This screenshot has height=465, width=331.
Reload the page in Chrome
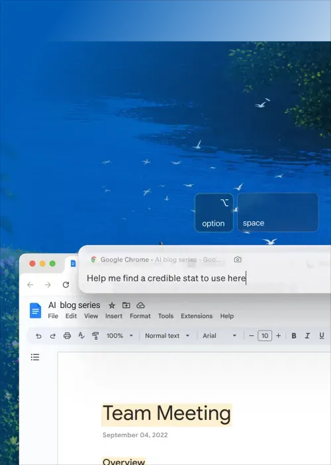tap(66, 285)
